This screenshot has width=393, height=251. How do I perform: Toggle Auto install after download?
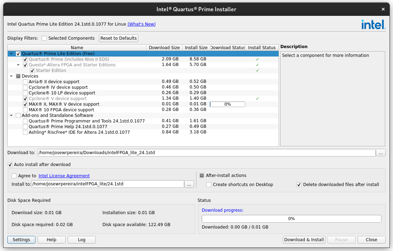10,165
